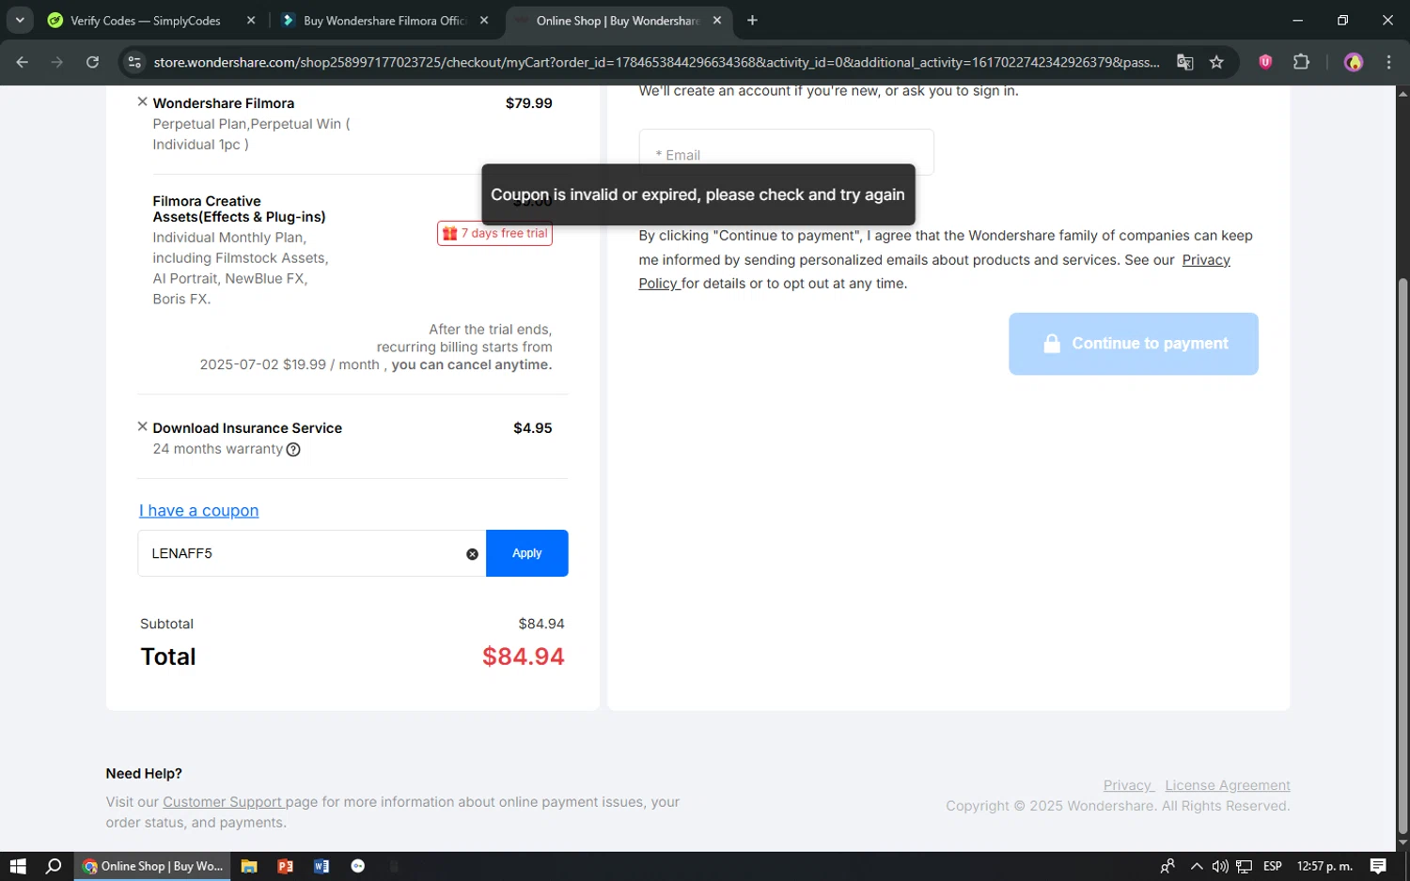The height and width of the screenshot is (881, 1410).
Task: Click the address bar URL
Action: (x=656, y=62)
